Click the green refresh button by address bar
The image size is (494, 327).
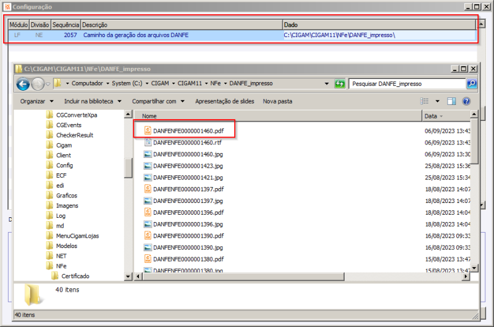point(340,84)
